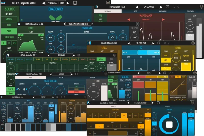Toggle Sidekick MIDI IN OFF button

point(3,128)
